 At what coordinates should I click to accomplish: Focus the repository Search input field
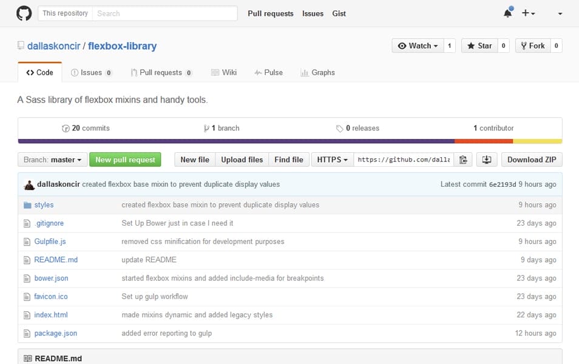164,14
